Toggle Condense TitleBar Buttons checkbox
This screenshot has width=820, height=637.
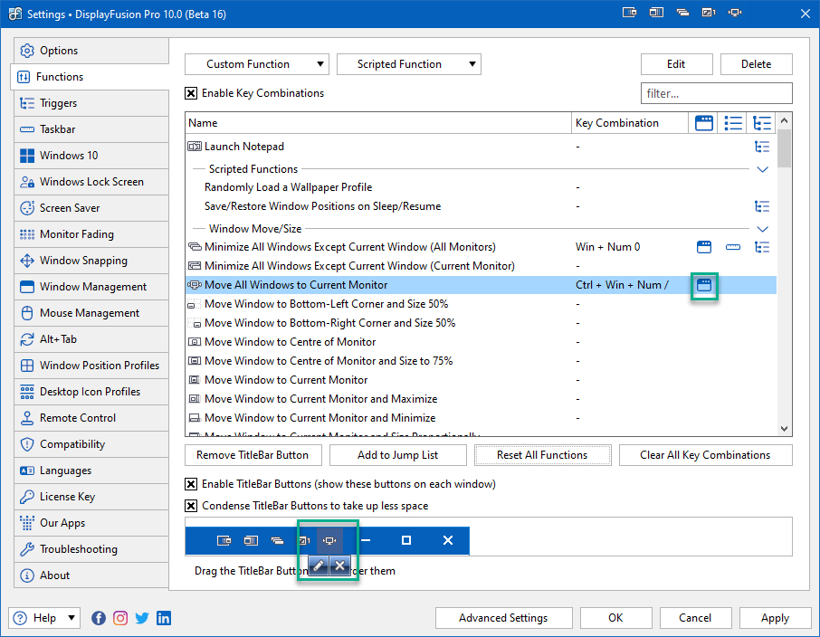coord(191,506)
